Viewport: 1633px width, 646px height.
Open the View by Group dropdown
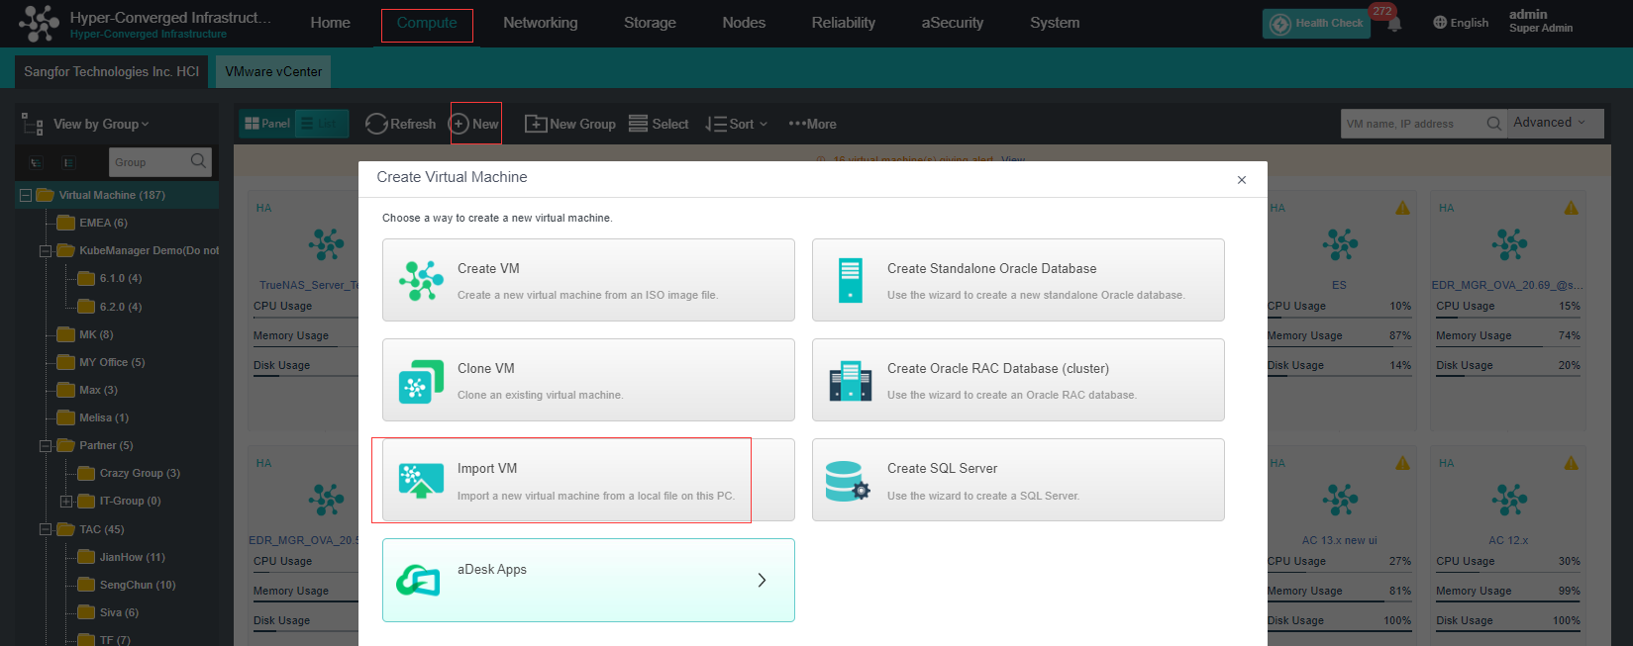coord(101,124)
